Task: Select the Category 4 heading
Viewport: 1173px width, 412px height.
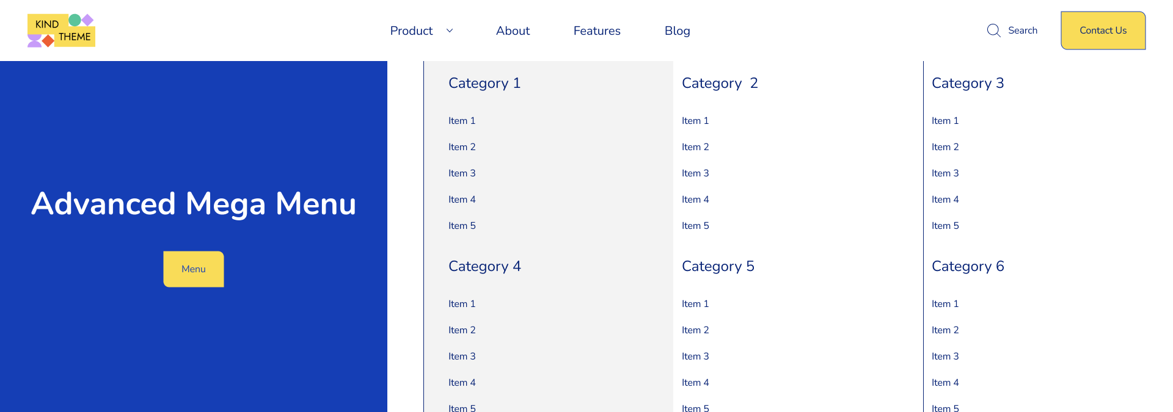Action: coord(484,267)
